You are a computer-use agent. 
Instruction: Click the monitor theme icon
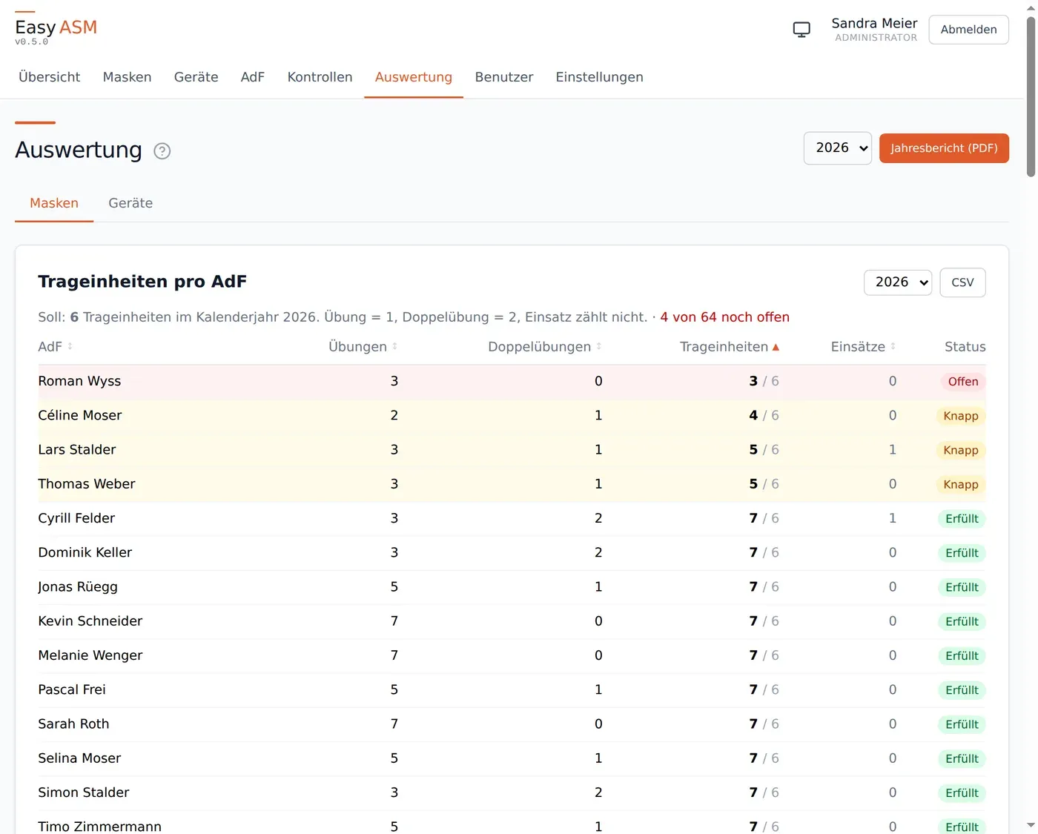click(x=801, y=30)
